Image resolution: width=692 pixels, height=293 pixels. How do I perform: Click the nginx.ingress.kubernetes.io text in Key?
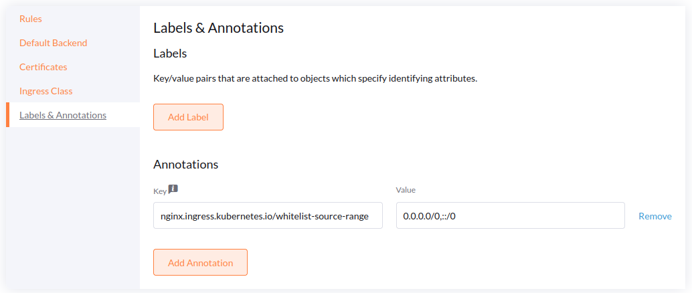coord(217,216)
